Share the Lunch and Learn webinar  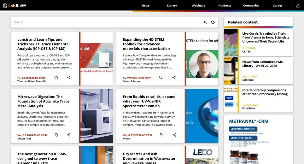click(x=69, y=78)
